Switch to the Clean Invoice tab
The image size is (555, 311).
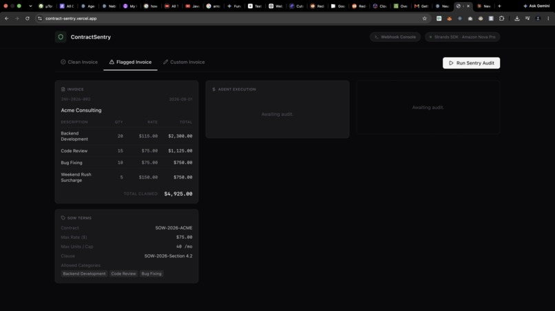[x=79, y=62]
